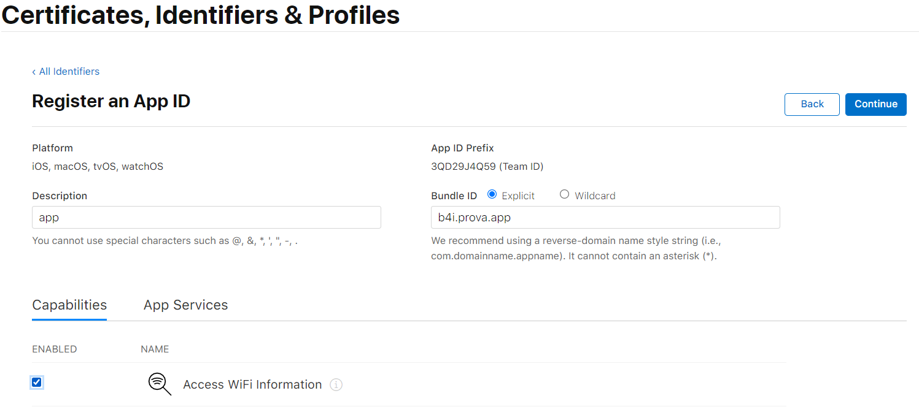Click the Wildcard radio label text
Screen dimensions: 919x415
(x=595, y=196)
